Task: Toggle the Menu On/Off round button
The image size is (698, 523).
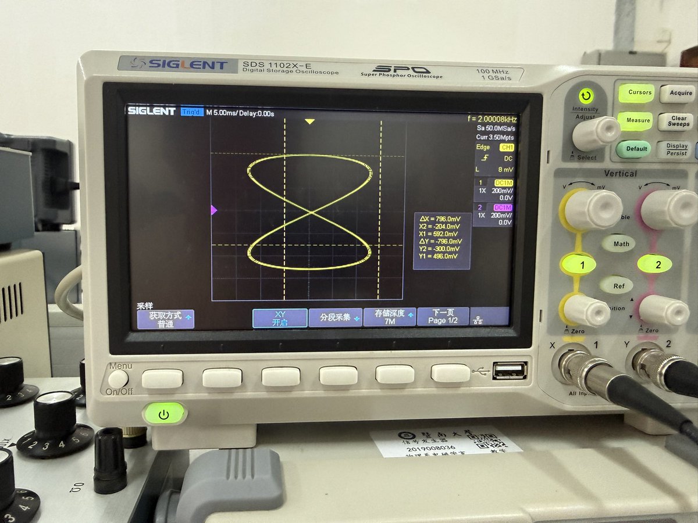Action: click(118, 379)
